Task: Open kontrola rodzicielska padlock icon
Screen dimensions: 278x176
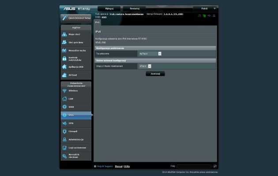Action: [64, 59]
